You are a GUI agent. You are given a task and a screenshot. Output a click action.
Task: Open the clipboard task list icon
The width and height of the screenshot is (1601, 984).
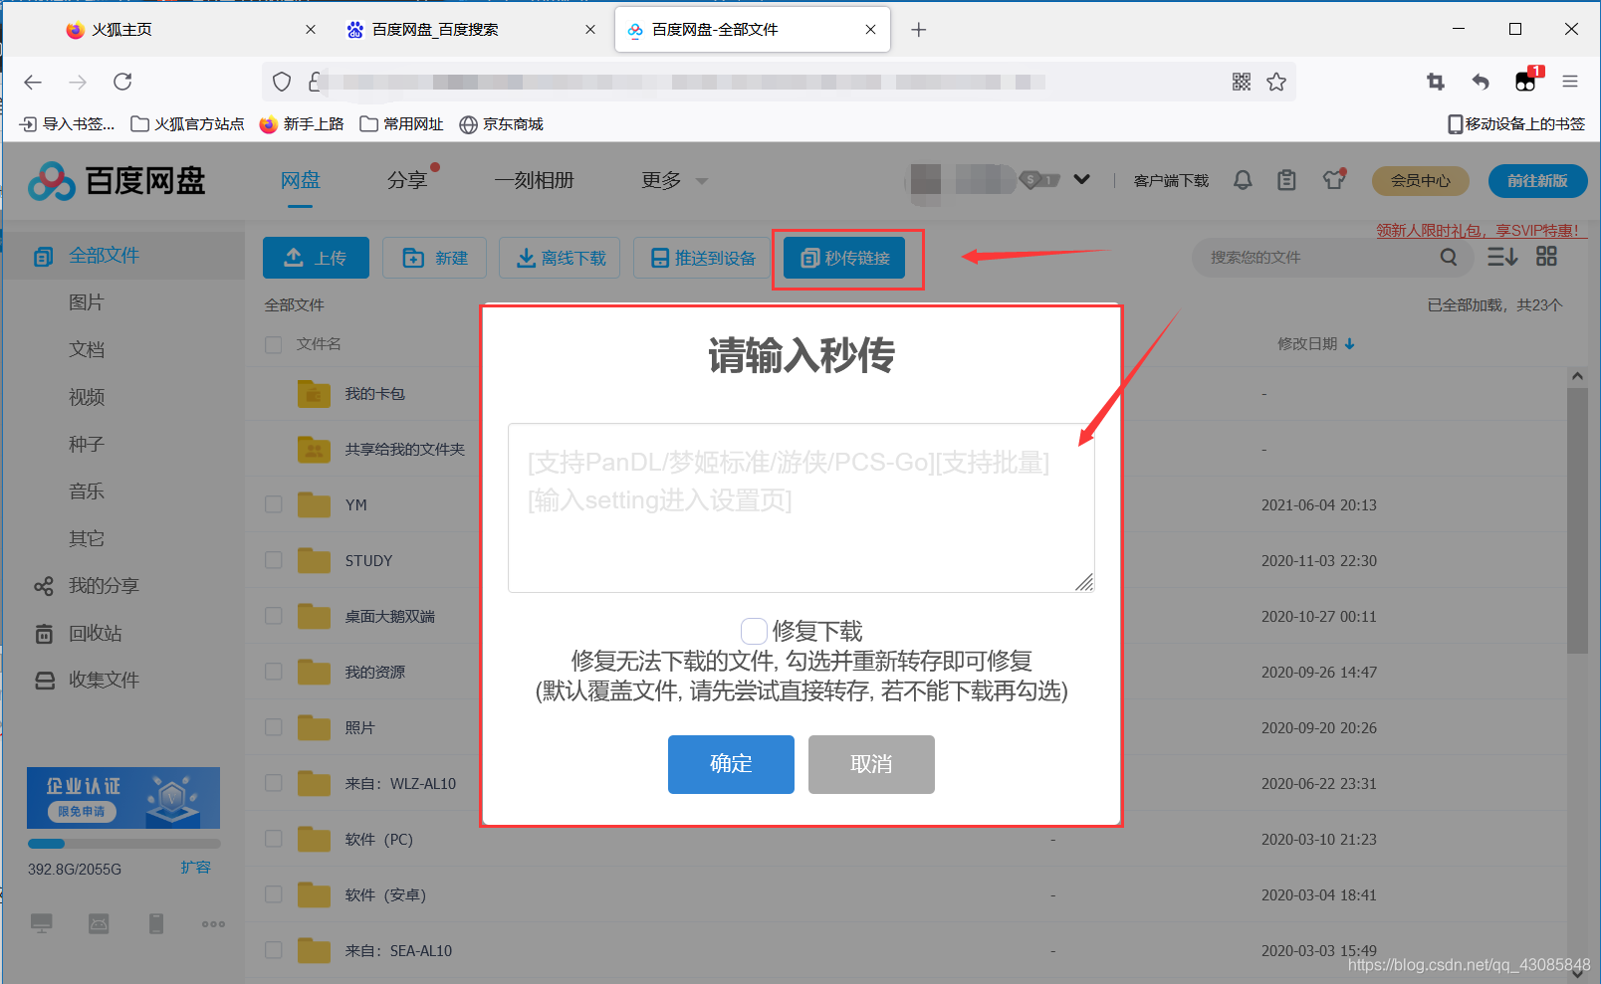[1286, 180]
